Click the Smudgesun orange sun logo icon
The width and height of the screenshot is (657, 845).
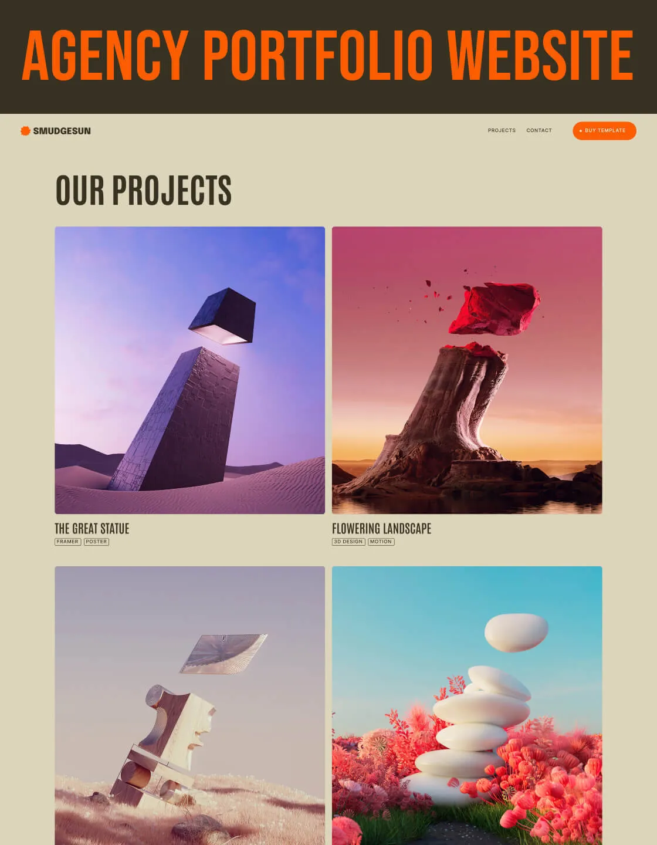pyautogui.click(x=25, y=131)
